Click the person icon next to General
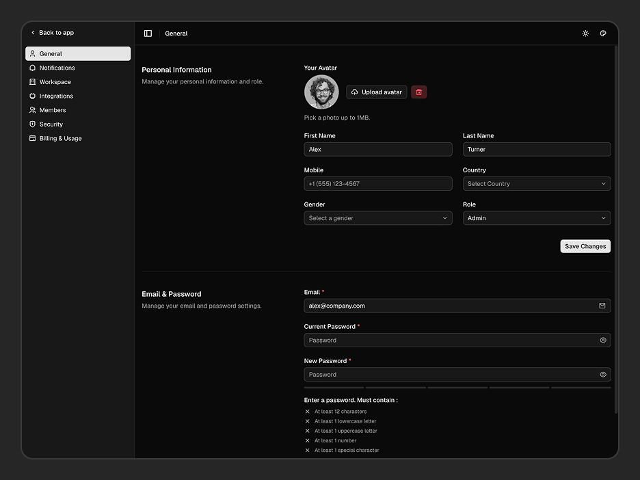The width and height of the screenshot is (640, 480). (33, 53)
